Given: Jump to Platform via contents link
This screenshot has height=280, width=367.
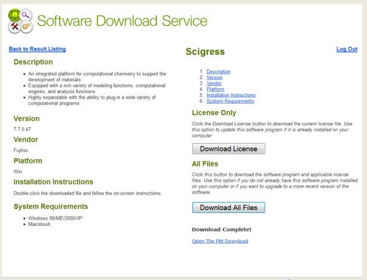Looking at the screenshot, I should (215, 89).
